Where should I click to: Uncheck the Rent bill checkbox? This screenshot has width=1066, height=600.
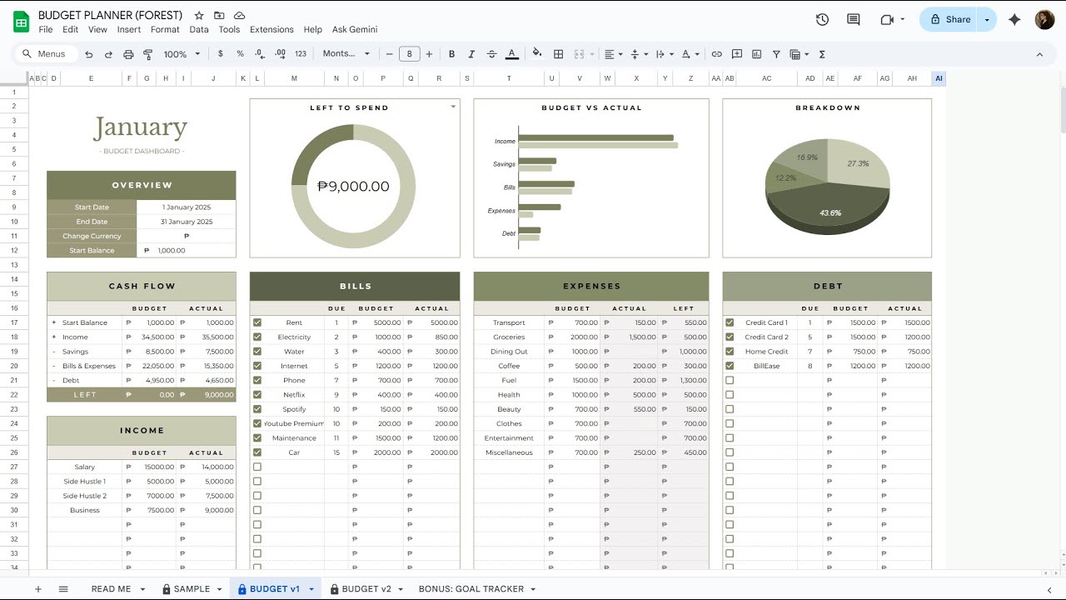[x=257, y=322]
